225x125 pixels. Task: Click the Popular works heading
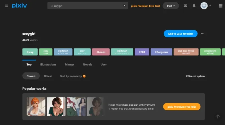34,89
